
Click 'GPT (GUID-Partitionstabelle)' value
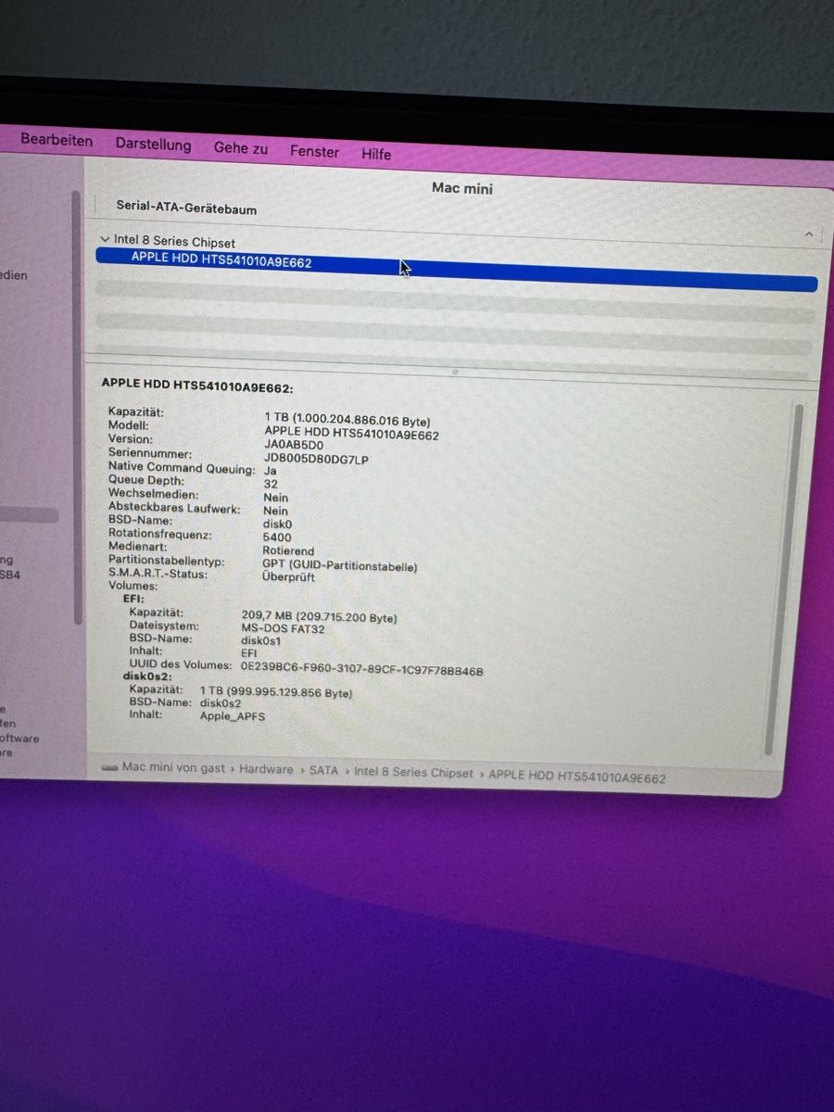click(x=340, y=565)
